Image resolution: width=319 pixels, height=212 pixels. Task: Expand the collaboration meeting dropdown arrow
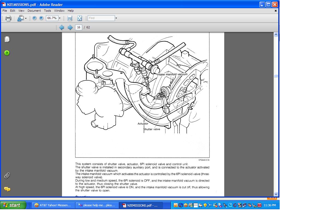(x=26, y=19)
